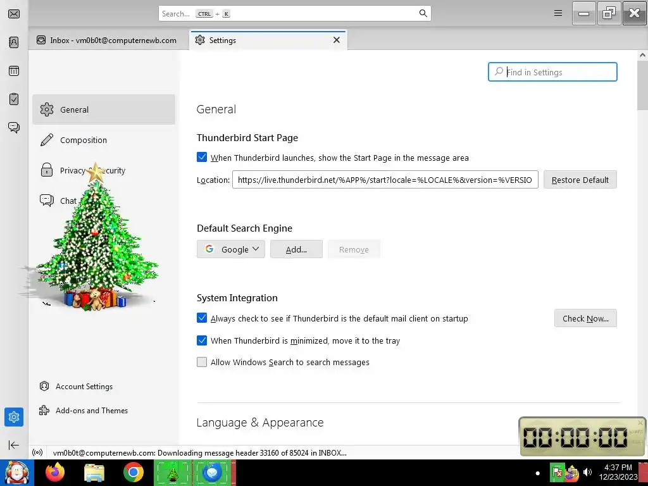Click the Check Now... button
Viewport: 648px width, 486px height.
pos(585,318)
